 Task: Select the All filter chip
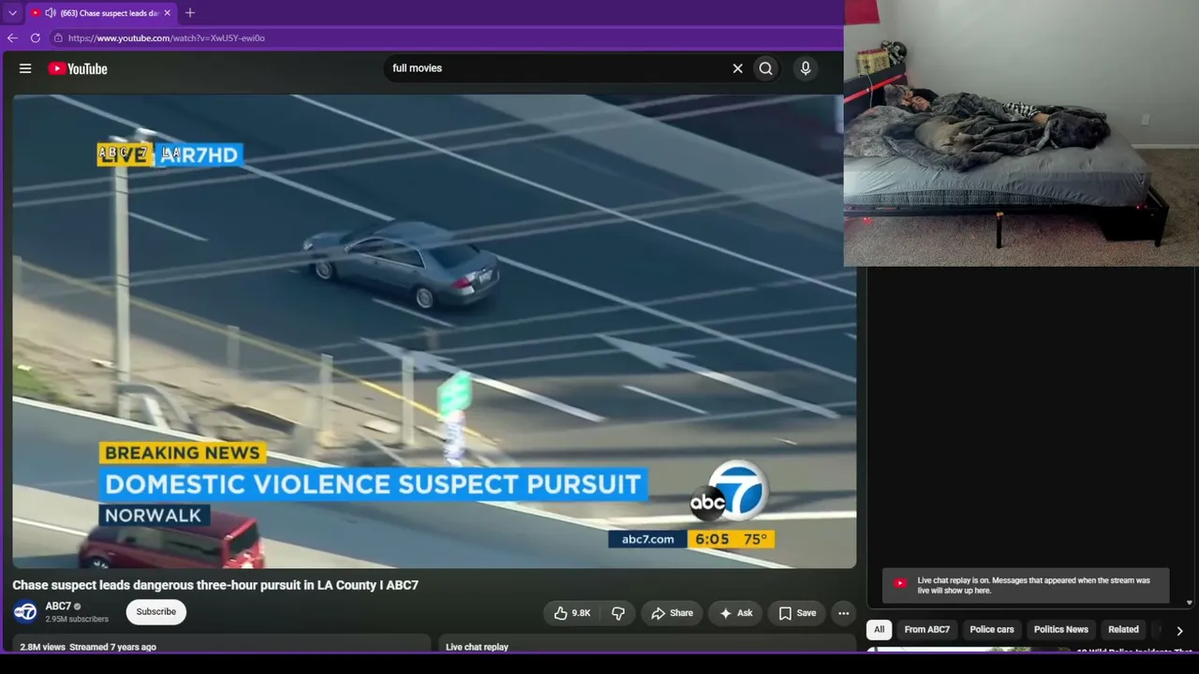[x=879, y=630]
